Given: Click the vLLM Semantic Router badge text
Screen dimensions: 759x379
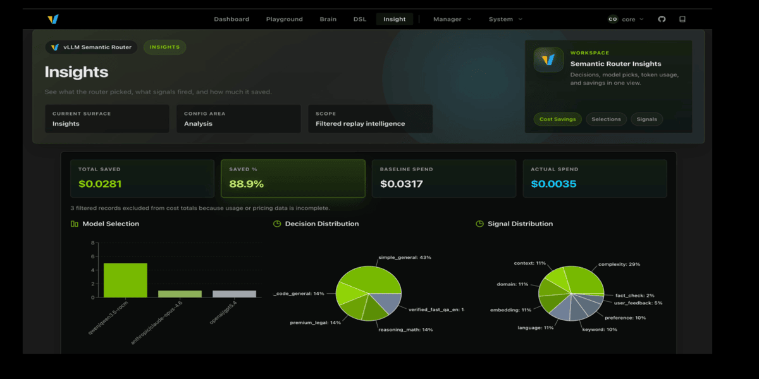Looking at the screenshot, I should point(97,47).
